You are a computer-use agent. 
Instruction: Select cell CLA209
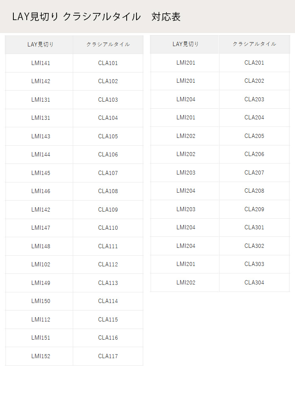click(x=254, y=209)
